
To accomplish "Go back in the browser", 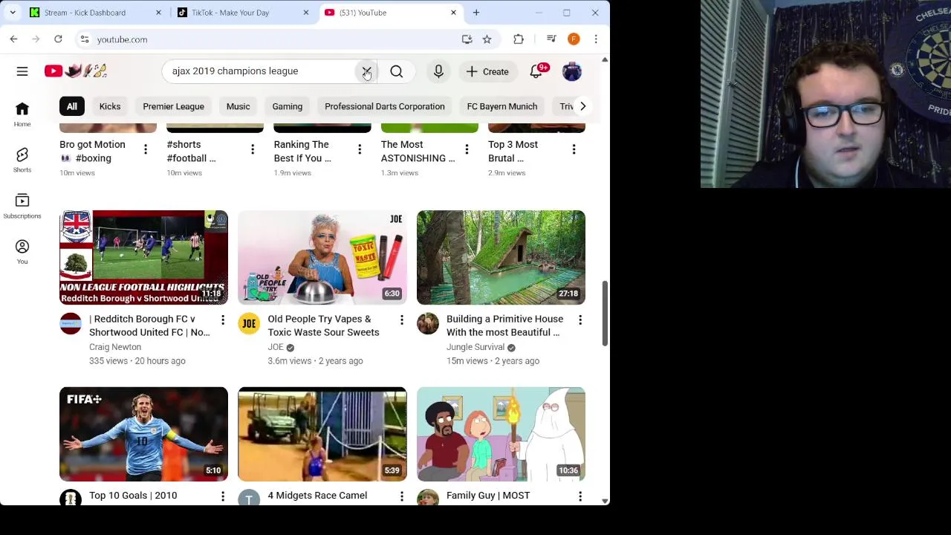I will 13,39.
